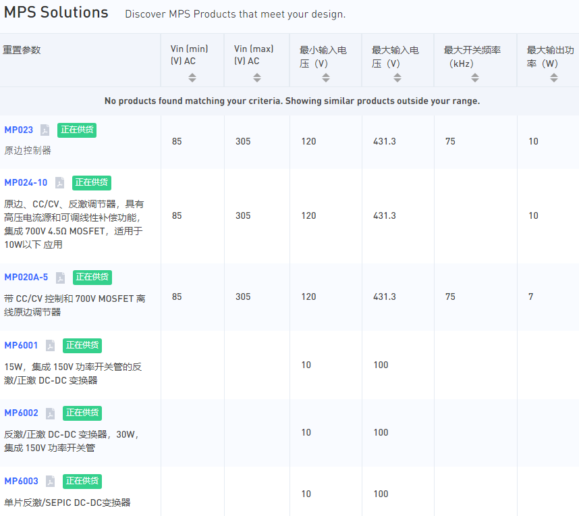
Task: Open the MP6003 product page
Action: coord(21,481)
